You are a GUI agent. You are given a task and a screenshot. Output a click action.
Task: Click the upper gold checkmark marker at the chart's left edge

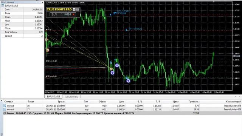point(46,40)
